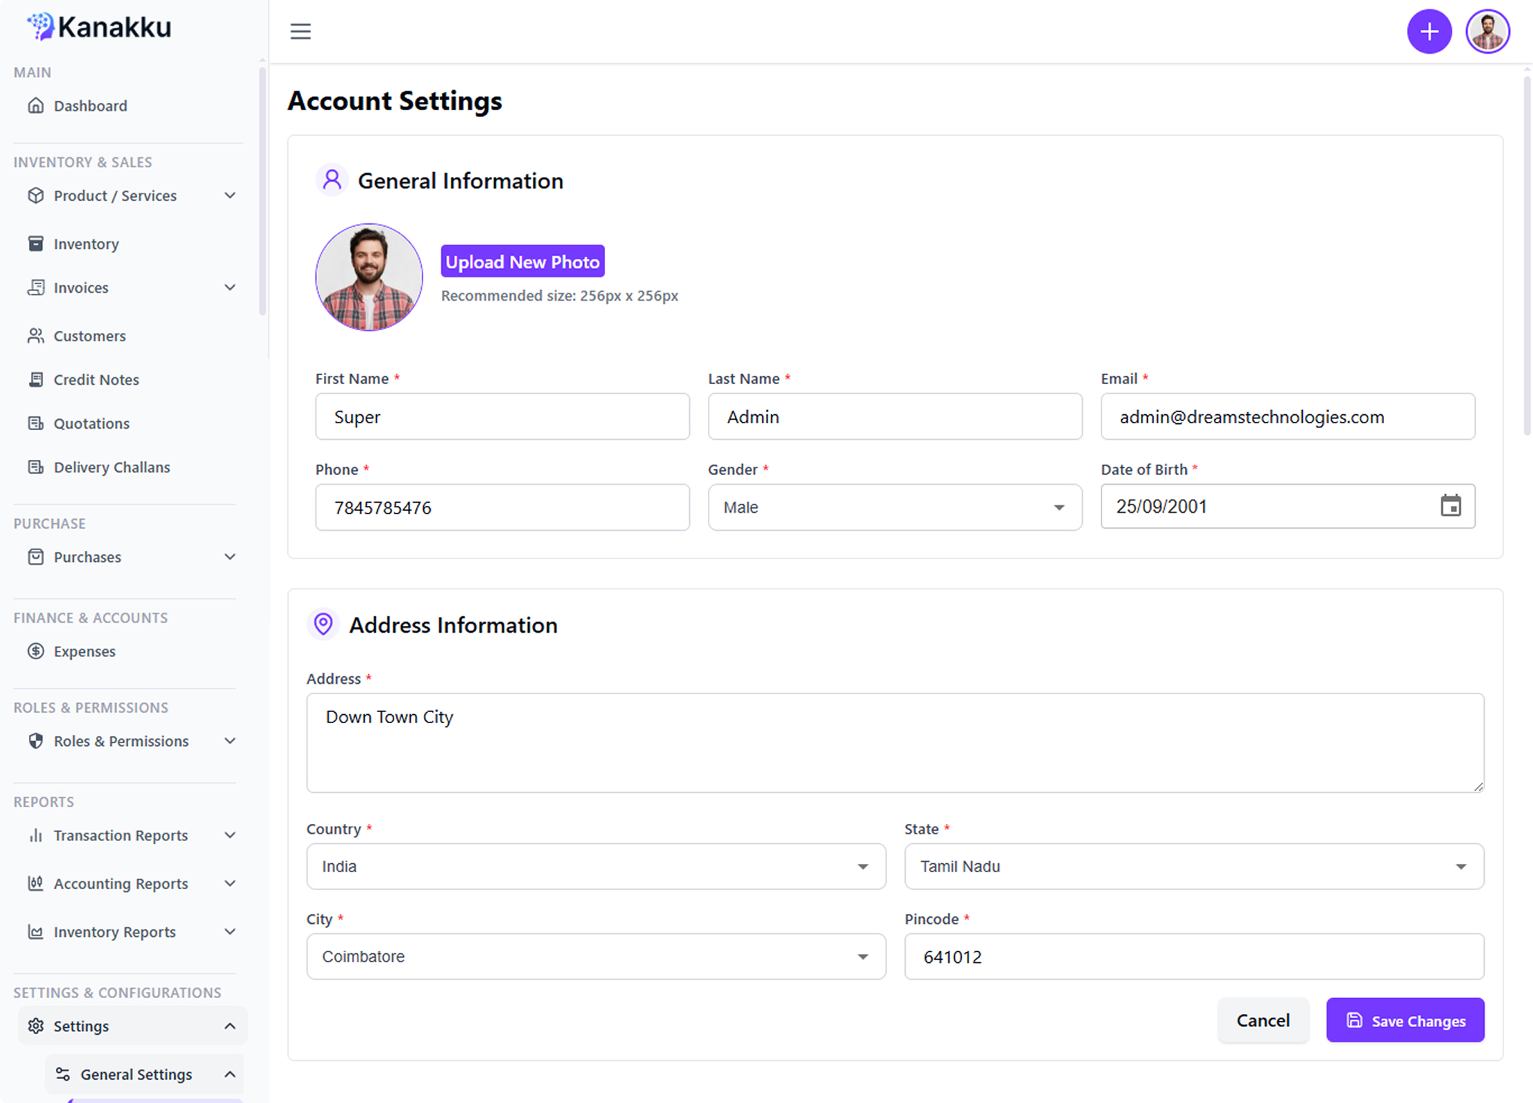Click the General Information person icon
The image size is (1533, 1103).
pos(332,180)
